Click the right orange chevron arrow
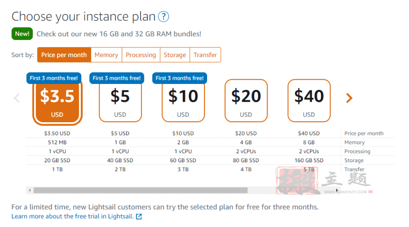 pyautogui.click(x=349, y=98)
